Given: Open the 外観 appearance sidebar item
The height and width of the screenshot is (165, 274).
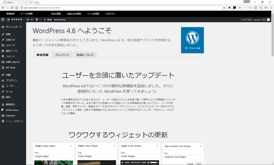Looking at the screenshot, I should (13, 75).
